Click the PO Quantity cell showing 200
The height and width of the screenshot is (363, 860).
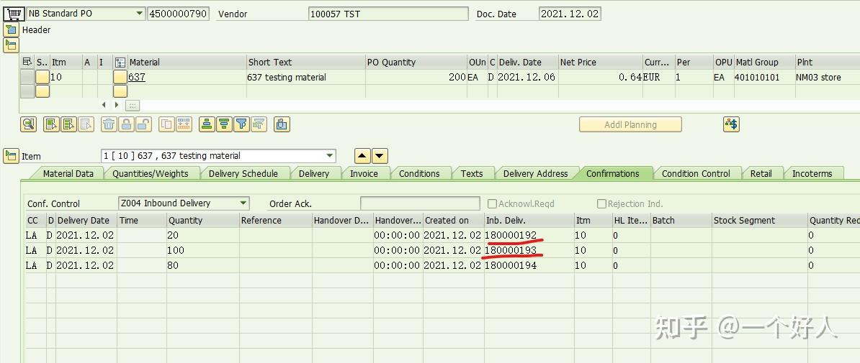[416, 77]
